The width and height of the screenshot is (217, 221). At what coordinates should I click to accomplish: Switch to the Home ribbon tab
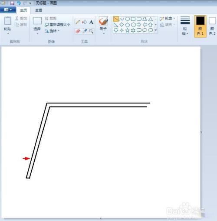23,10
